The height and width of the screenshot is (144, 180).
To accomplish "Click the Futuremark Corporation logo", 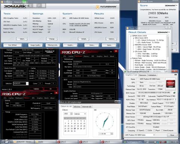I will point(106,7).
